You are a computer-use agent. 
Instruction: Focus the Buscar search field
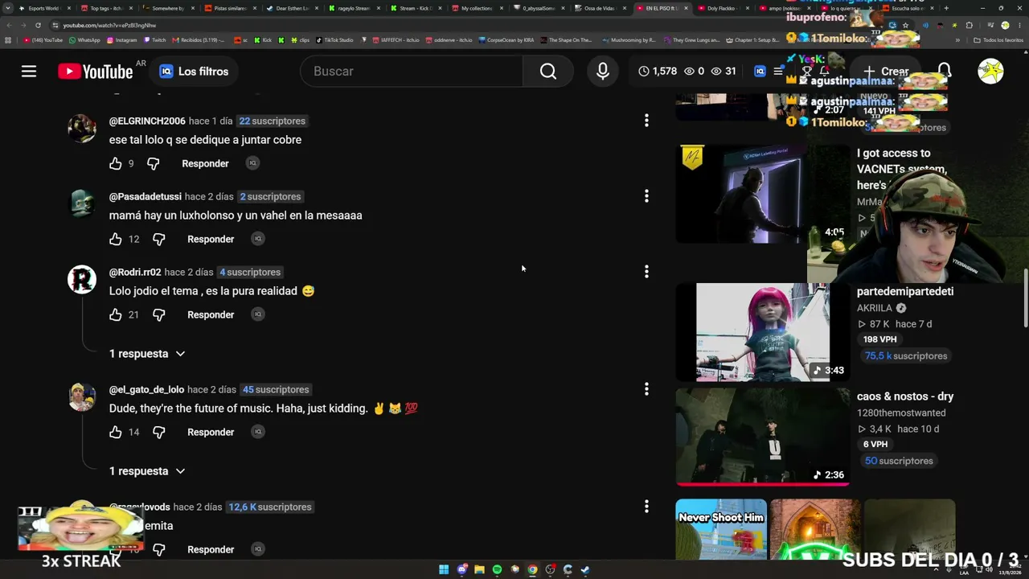[412, 72]
